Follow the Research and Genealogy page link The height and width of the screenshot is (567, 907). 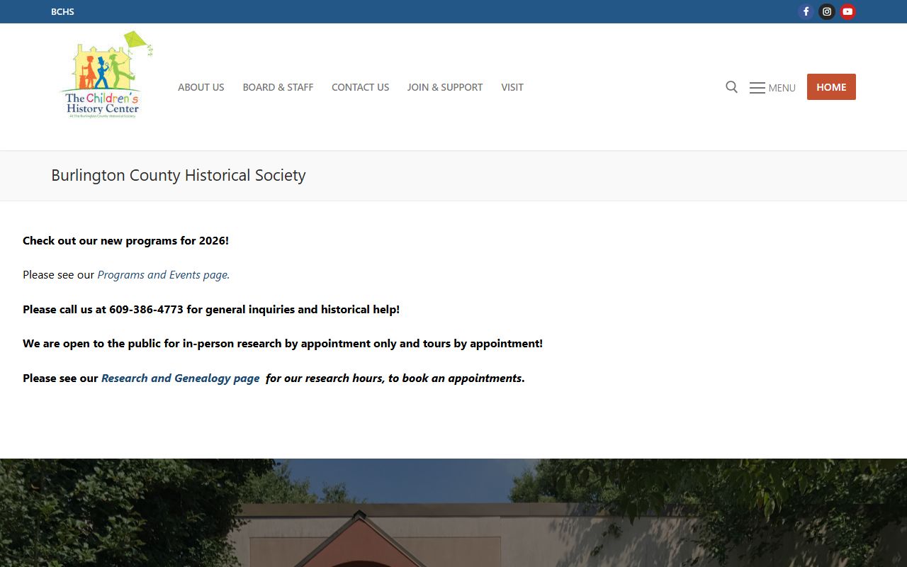click(181, 378)
